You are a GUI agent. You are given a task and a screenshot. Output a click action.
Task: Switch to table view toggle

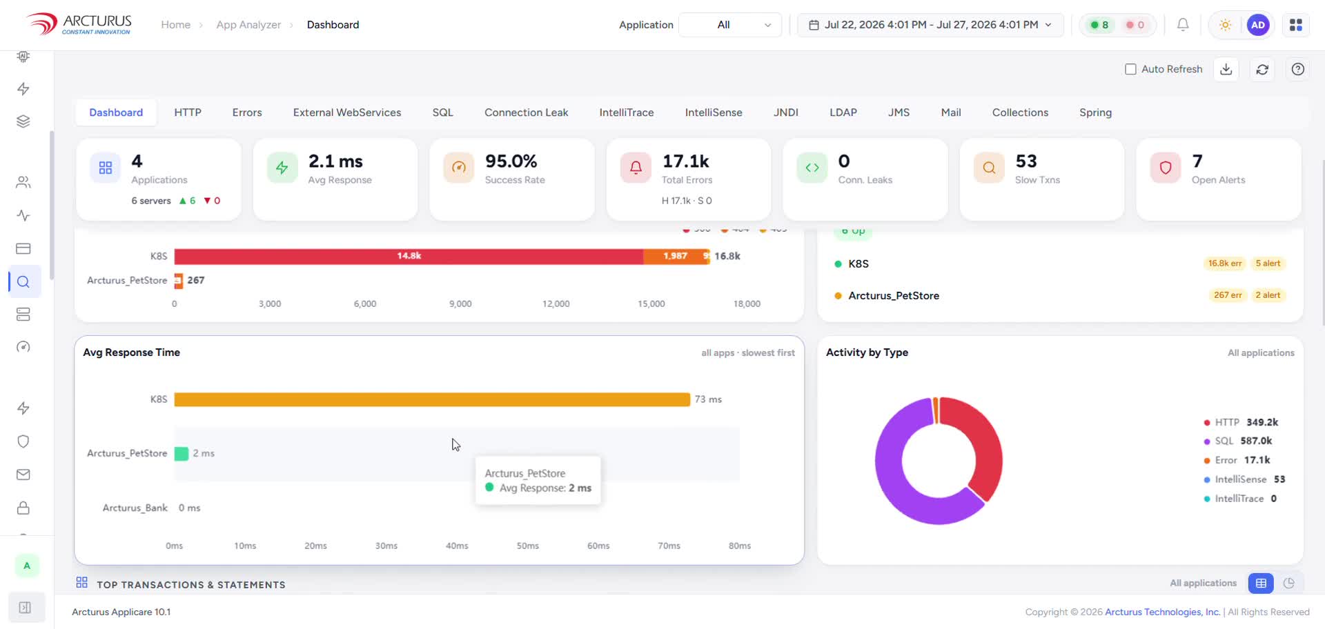pyautogui.click(x=1261, y=583)
